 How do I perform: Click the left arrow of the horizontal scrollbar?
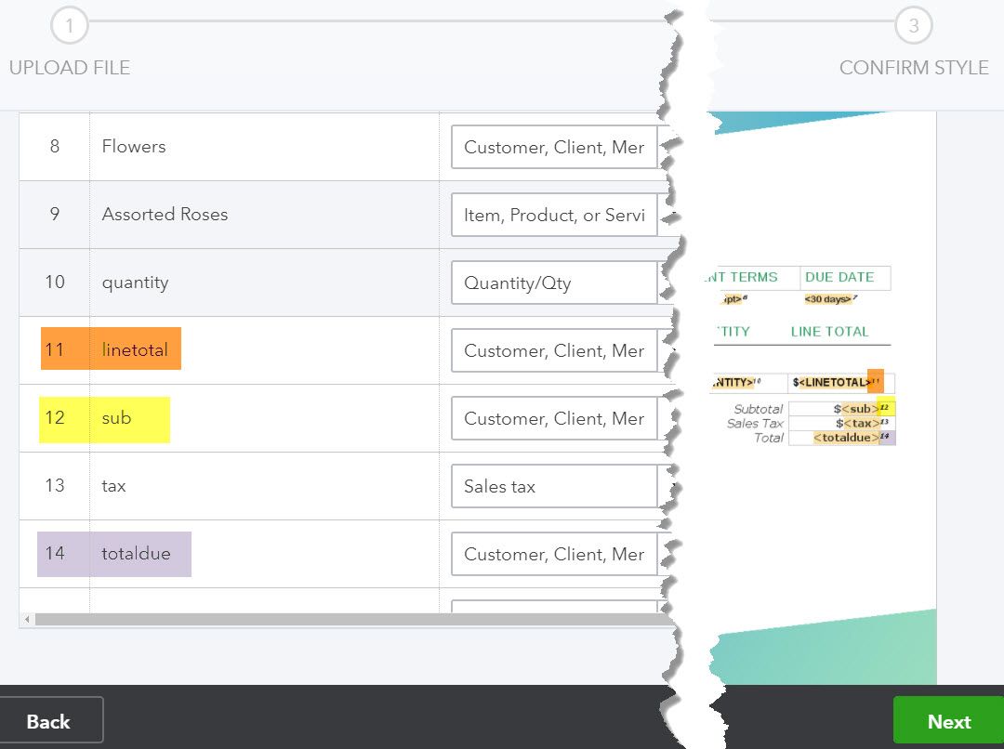coord(27,619)
